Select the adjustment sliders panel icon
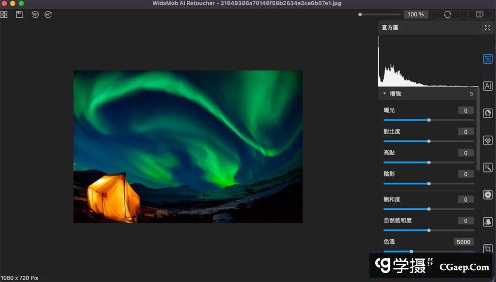The width and height of the screenshot is (496, 282). [488, 59]
